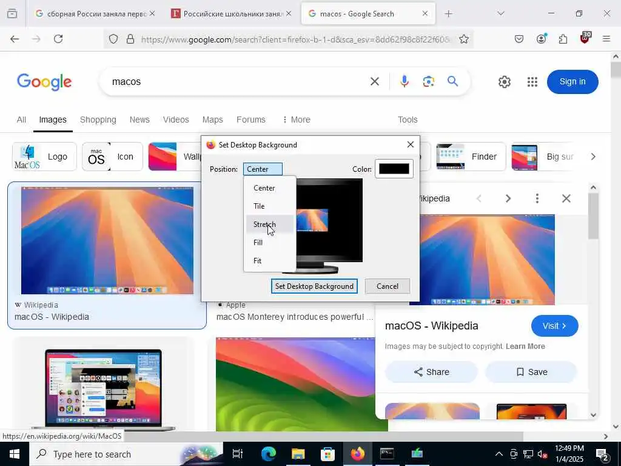Image resolution: width=621 pixels, height=466 pixels.
Task: Switch to the Российские школьники tab
Action: click(x=231, y=14)
